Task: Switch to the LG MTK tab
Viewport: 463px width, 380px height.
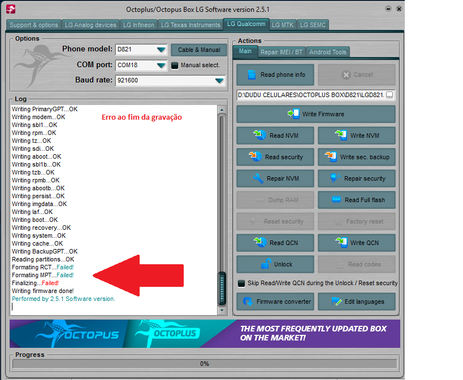Action: 283,25
